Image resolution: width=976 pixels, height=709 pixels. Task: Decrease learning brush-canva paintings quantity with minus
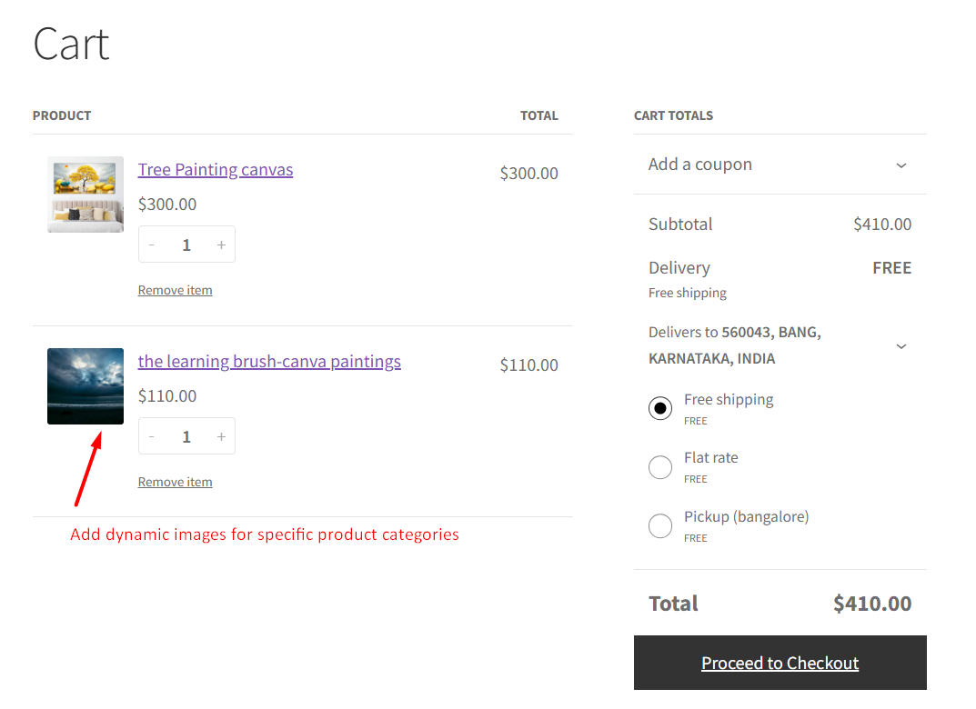pyautogui.click(x=152, y=436)
